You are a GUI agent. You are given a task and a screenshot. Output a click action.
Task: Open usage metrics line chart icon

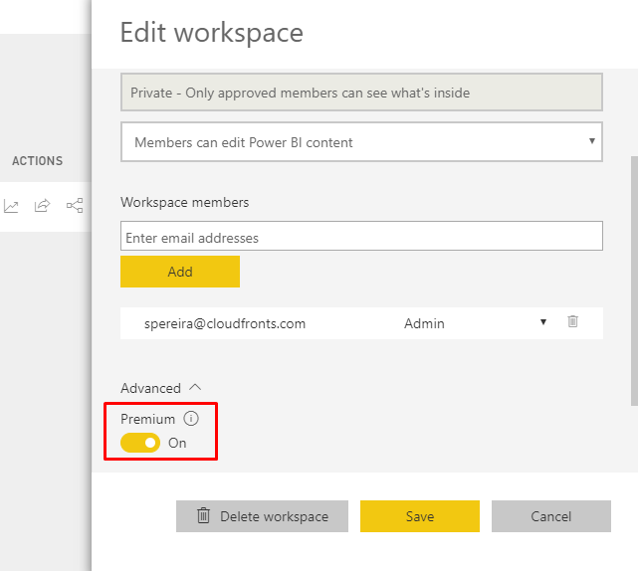pyautogui.click(x=11, y=206)
